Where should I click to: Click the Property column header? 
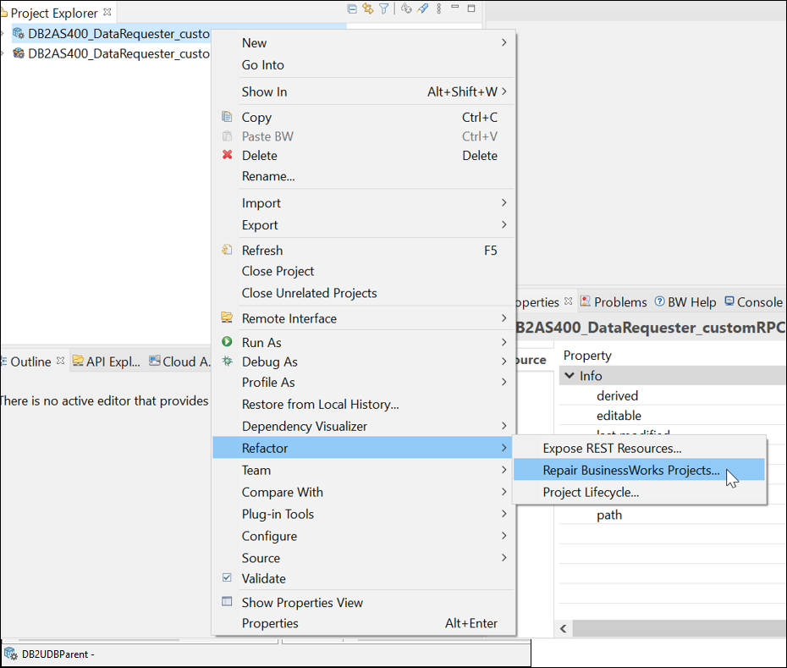tap(587, 356)
